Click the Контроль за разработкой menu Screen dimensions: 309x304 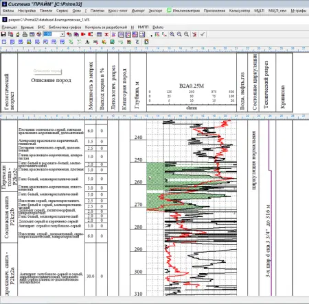(x=106, y=27)
